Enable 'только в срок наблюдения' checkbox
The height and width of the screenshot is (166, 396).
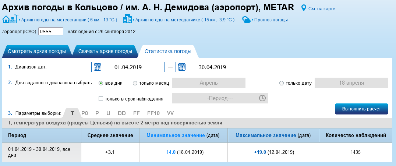click(101, 99)
